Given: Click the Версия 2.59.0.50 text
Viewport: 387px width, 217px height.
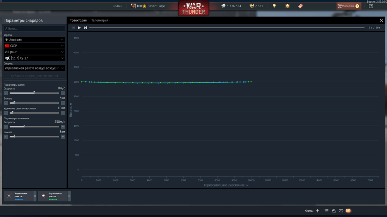Looking at the screenshot, I should pyautogui.click(x=377, y=2).
